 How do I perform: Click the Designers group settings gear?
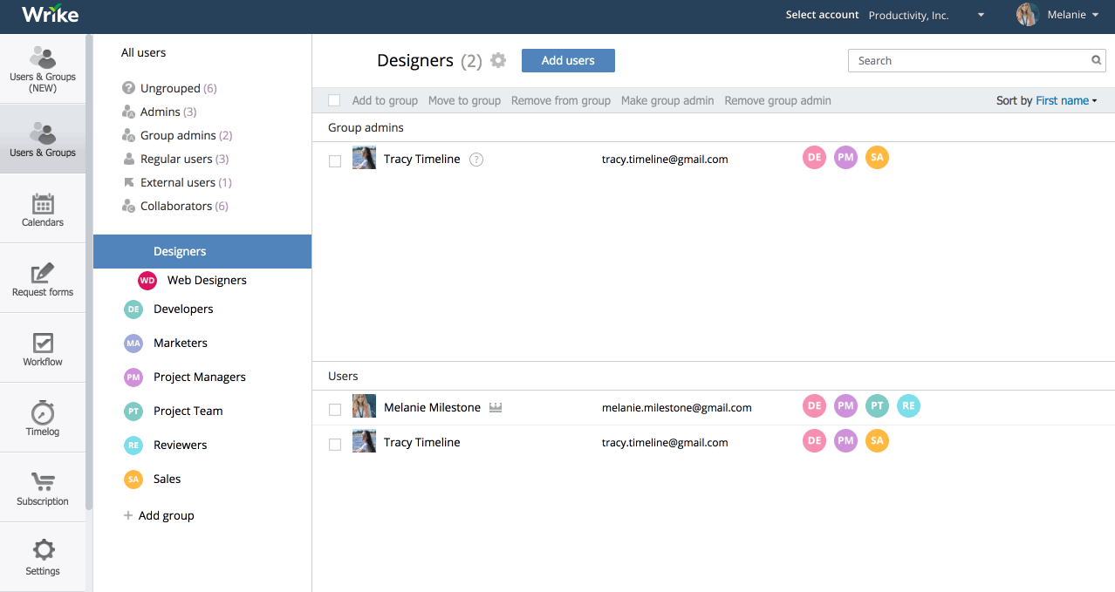[x=498, y=60]
